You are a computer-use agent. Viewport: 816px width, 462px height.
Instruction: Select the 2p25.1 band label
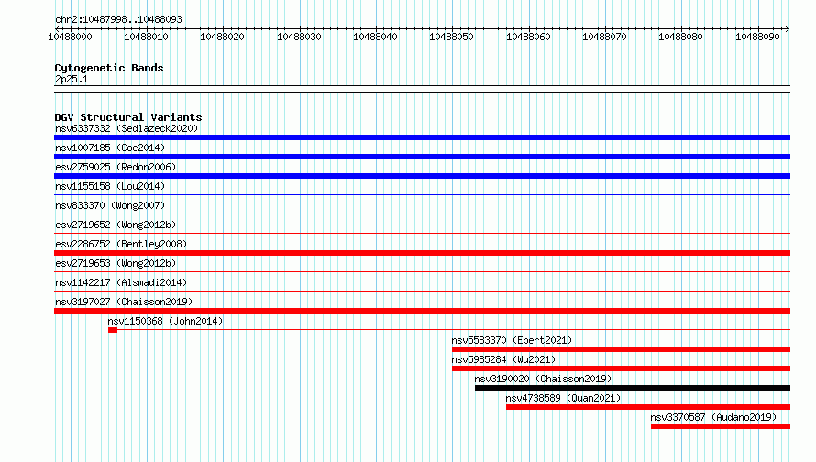pyautogui.click(x=72, y=79)
